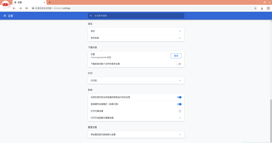This screenshot has width=272, height=143.
Task: Click the 打开代理设置 row
Action: click(x=136, y=111)
